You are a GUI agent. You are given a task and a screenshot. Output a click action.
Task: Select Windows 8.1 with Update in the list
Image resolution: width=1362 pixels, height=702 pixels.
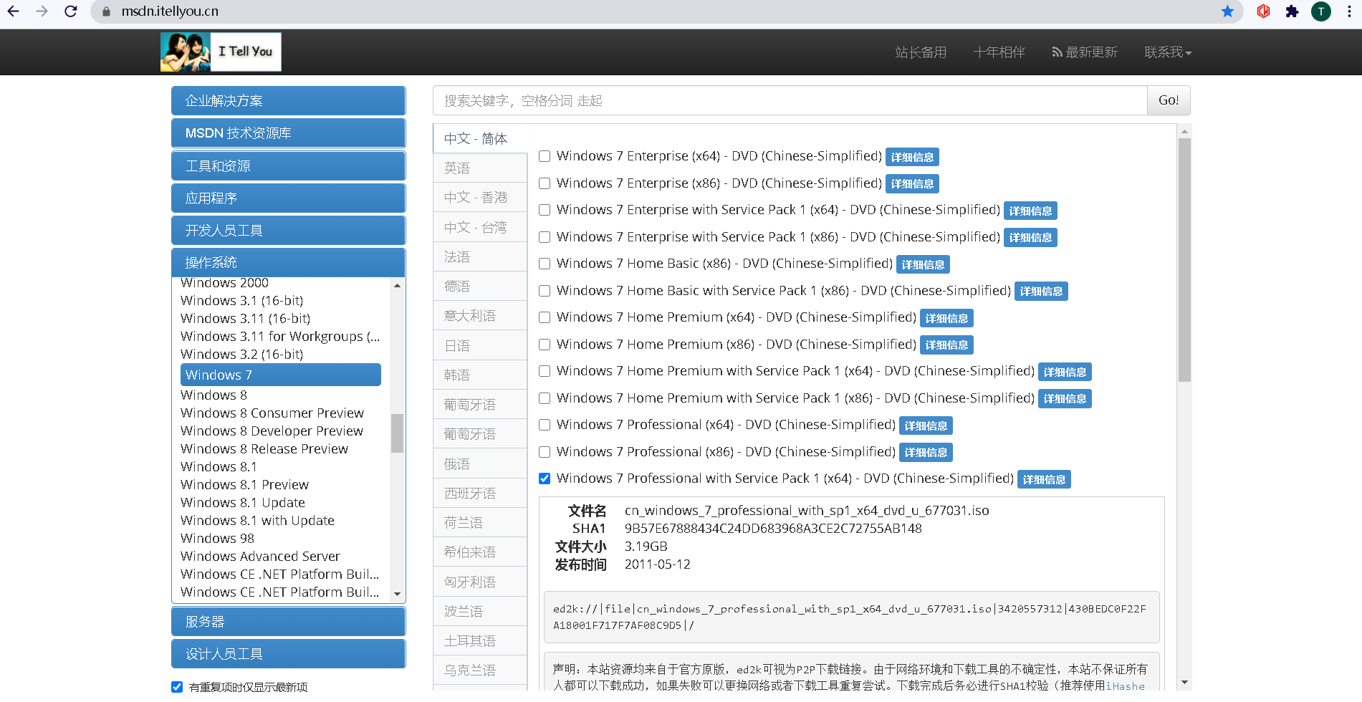(x=257, y=520)
